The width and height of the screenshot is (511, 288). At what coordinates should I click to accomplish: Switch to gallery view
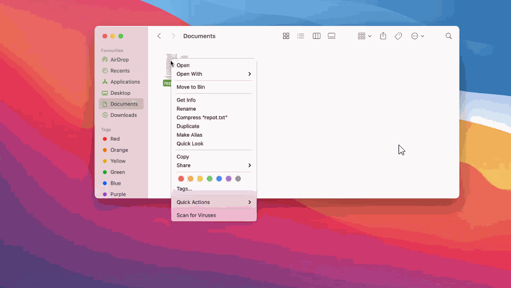tap(331, 36)
